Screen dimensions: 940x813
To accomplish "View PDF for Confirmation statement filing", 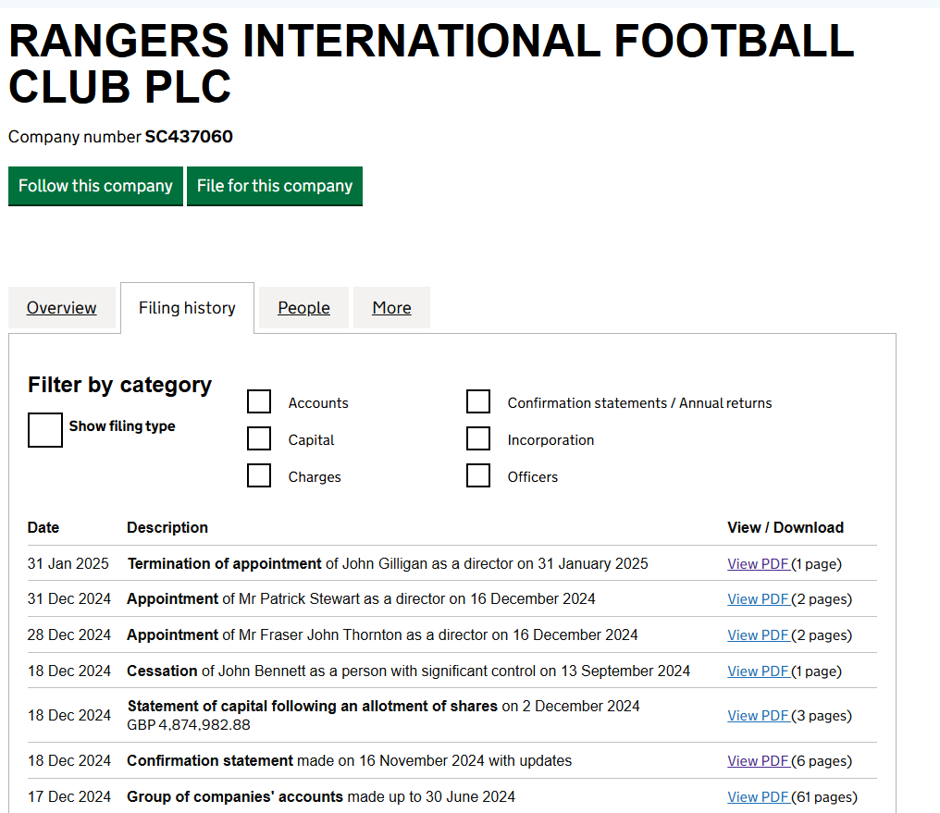I will (x=759, y=761).
